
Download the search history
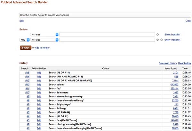tap(168, 63)
